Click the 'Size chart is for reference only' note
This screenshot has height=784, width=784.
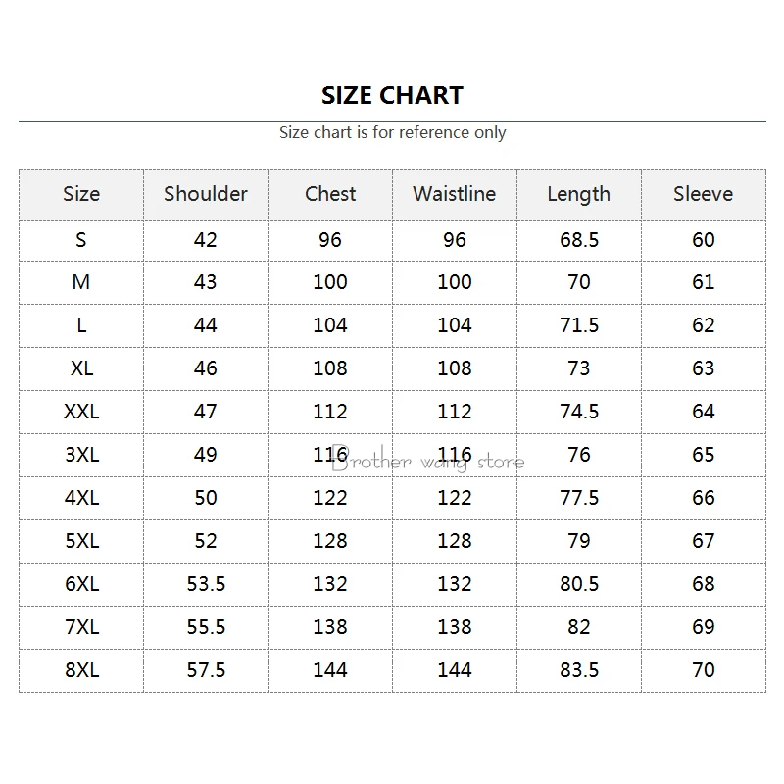click(392, 132)
